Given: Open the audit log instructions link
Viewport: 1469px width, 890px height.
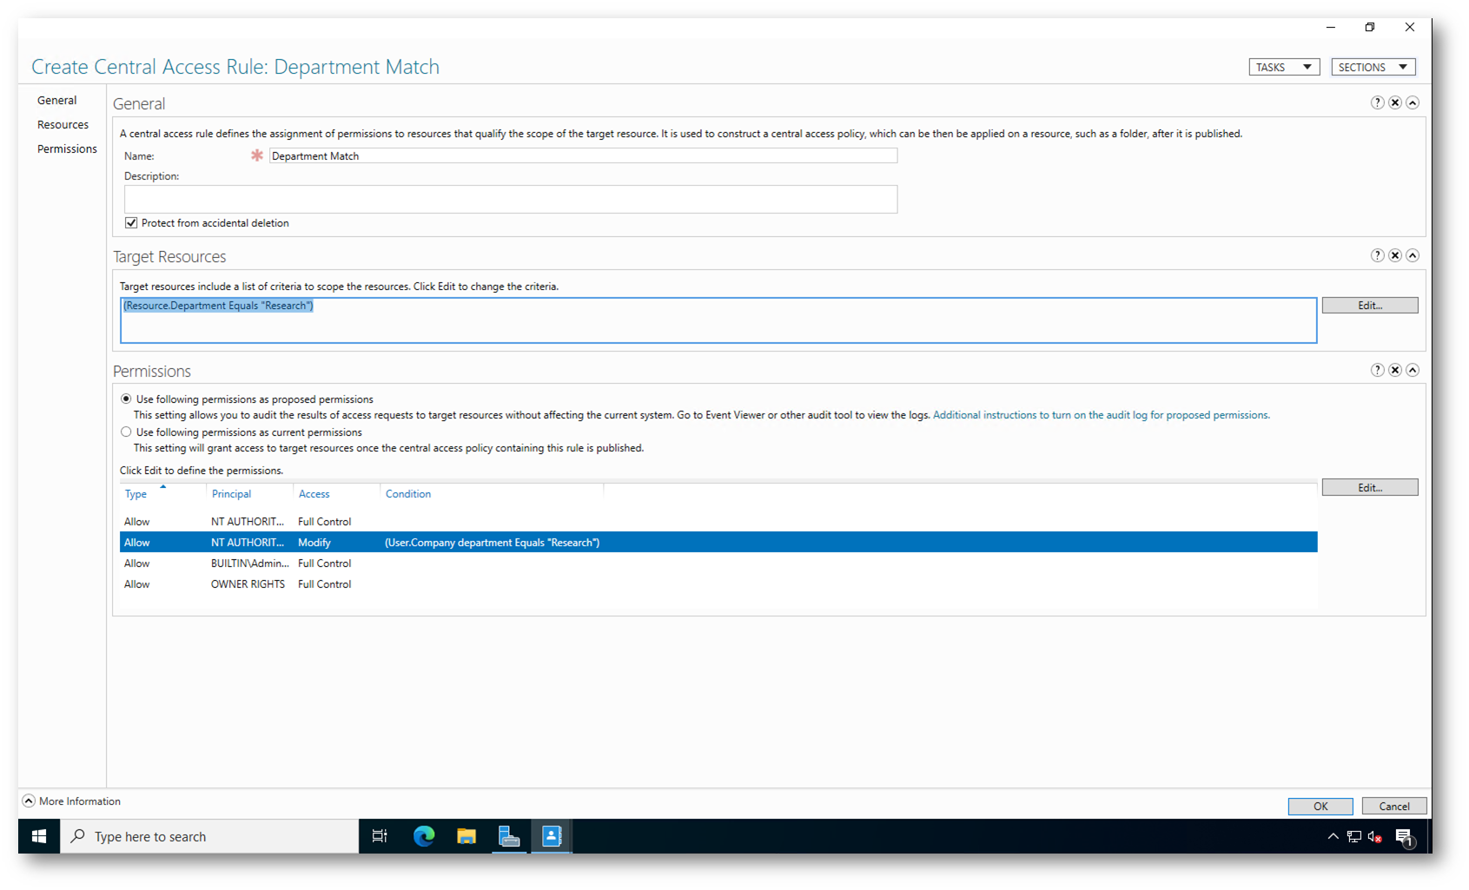Looking at the screenshot, I should (x=1101, y=415).
